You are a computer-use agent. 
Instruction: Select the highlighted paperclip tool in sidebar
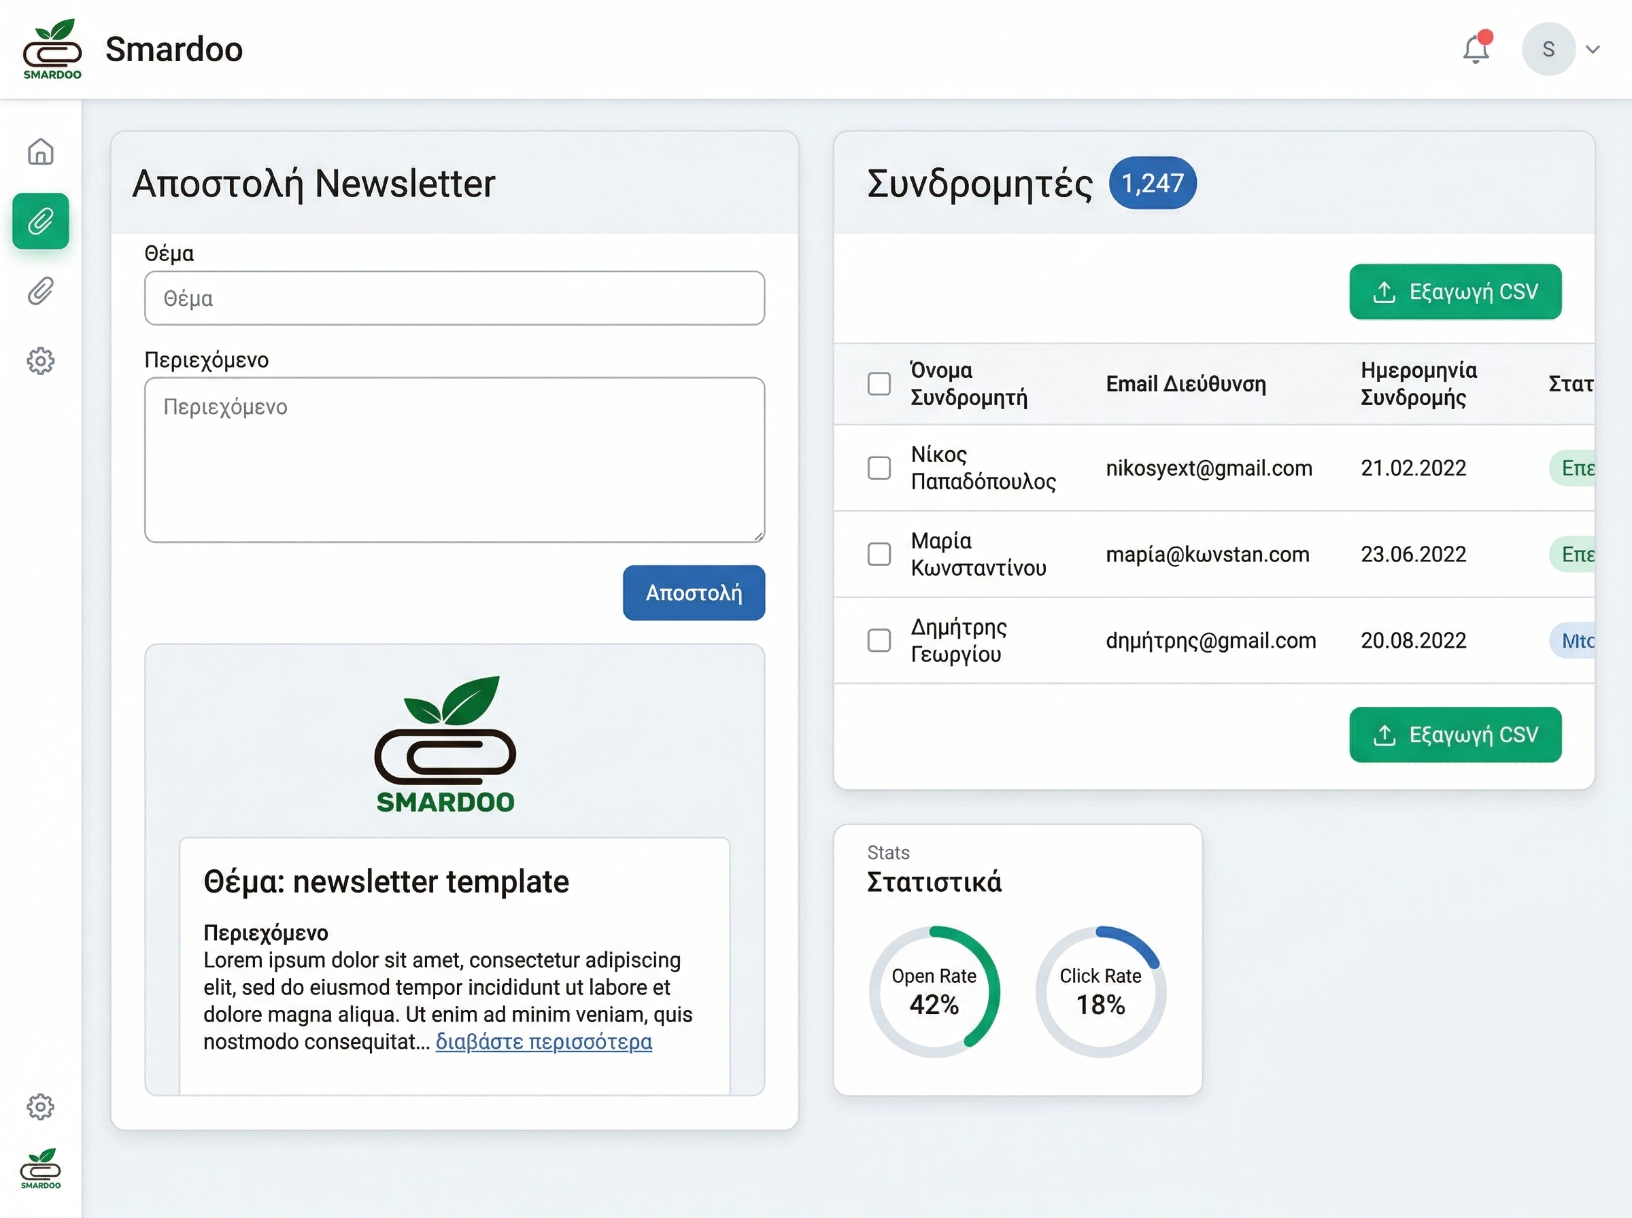(41, 220)
